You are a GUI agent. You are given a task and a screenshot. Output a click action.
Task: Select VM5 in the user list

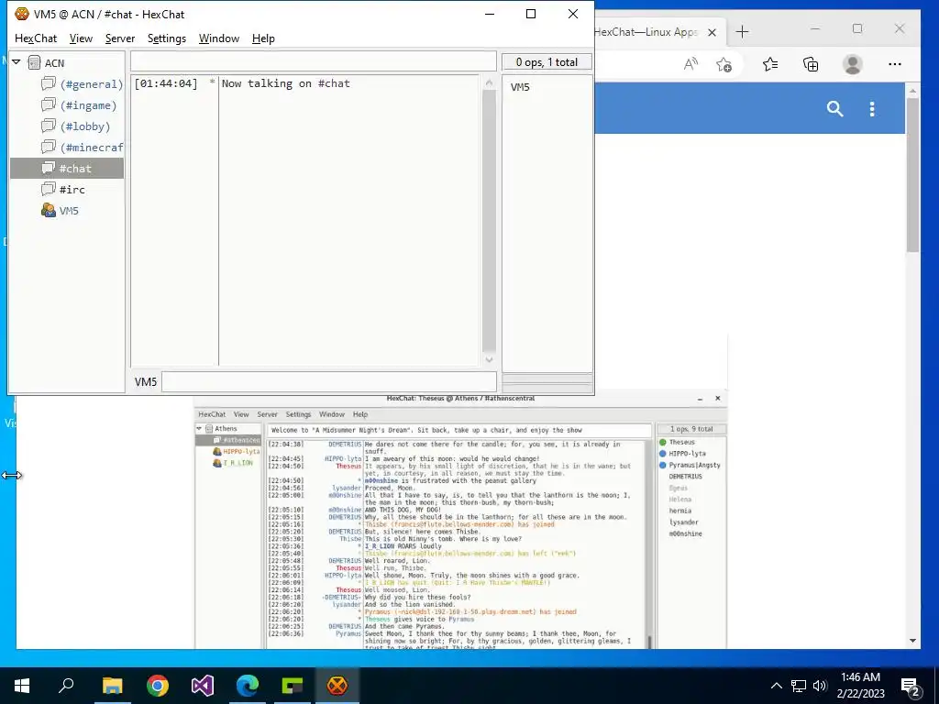tap(521, 87)
